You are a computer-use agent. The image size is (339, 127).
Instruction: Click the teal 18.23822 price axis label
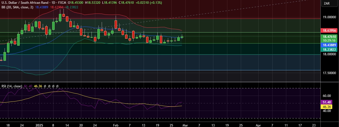pos(329,49)
